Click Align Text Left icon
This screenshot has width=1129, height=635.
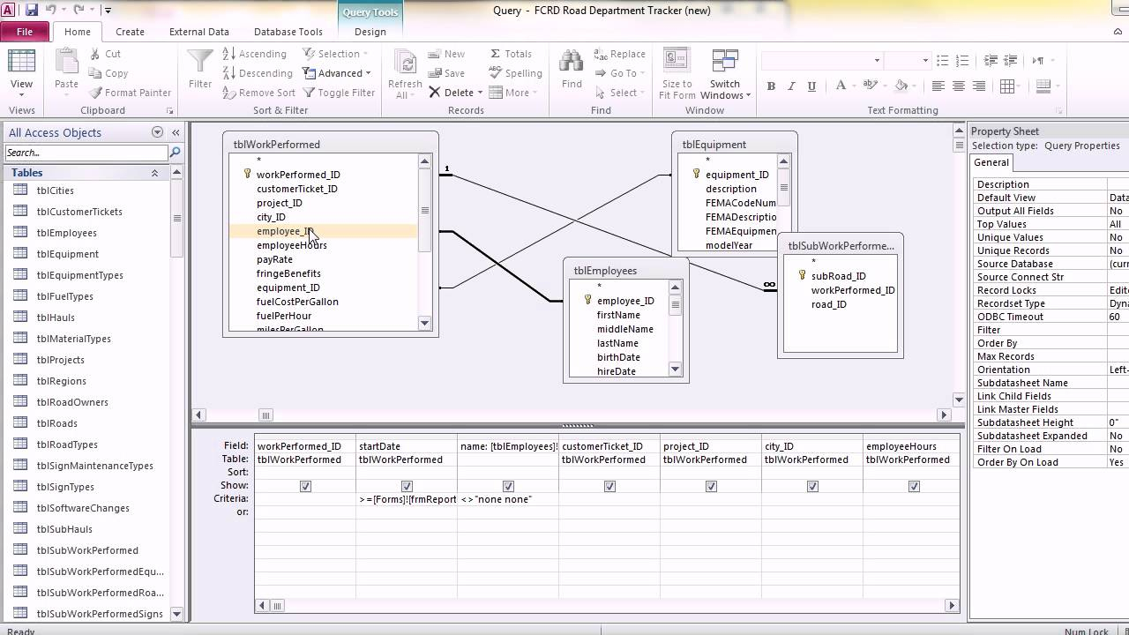(938, 86)
